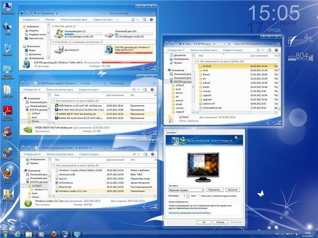Select DVD RW drive (E:) Windows 7 item
This screenshot has width=318, height=238.
click(129, 50)
